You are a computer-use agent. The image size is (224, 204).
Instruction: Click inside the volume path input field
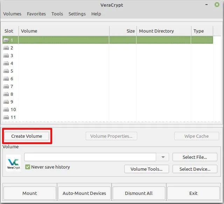coord(90,157)
